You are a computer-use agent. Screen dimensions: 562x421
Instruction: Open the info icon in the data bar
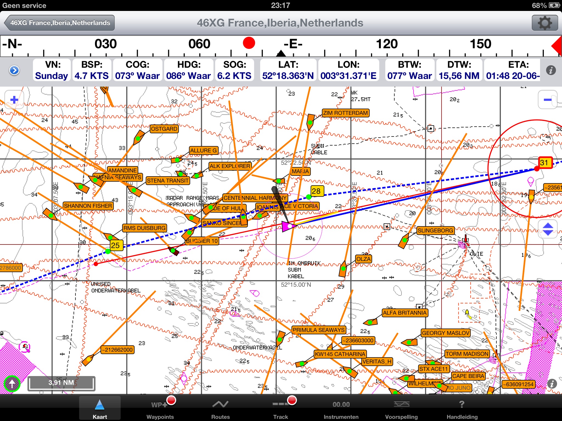pos(551,70)
